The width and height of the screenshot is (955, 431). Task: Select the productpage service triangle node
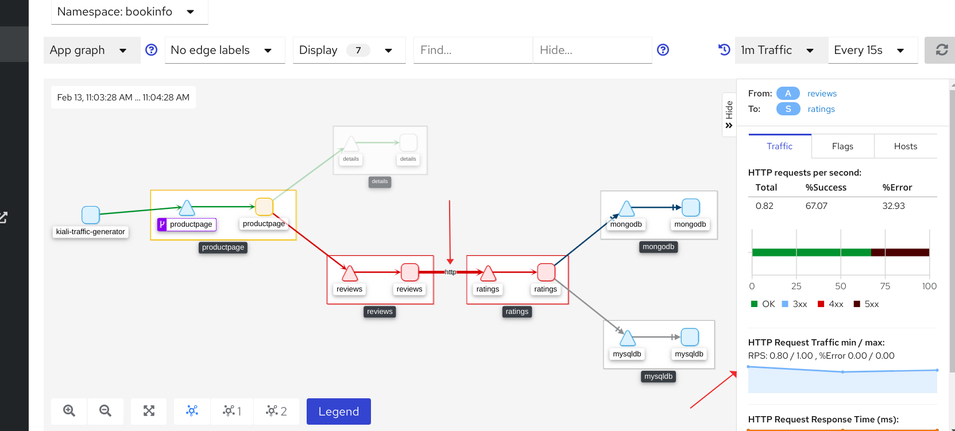pos(187,208)
